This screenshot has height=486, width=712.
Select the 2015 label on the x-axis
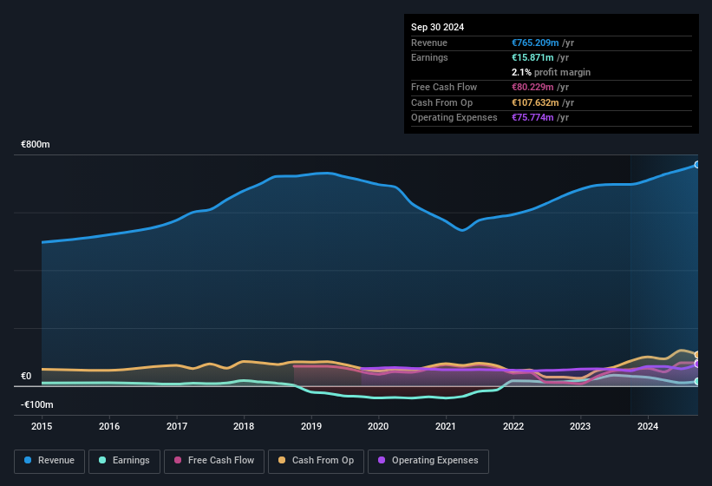[x=42, y=426]
